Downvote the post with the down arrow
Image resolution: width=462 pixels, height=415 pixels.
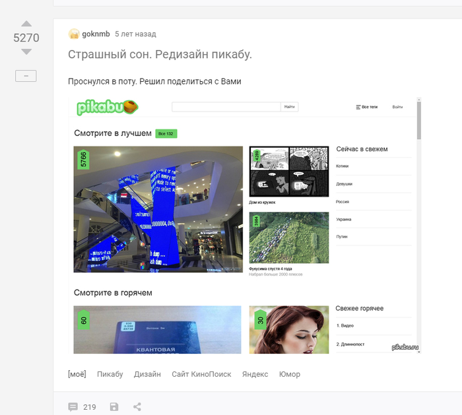point(26,51)
